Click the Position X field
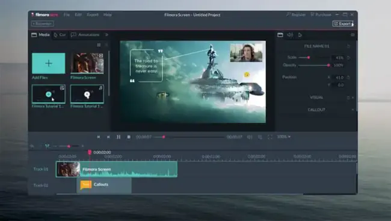Viewport: 391px width, 221px height. 338,78
